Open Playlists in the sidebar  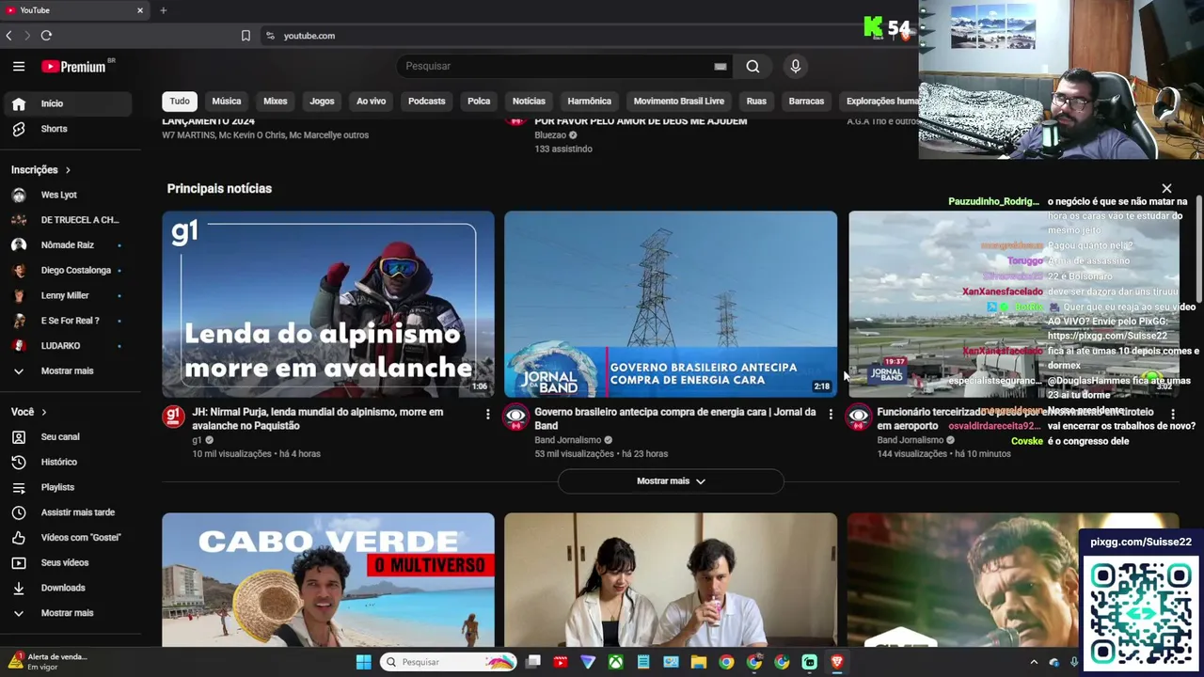[x=68, y=487]
